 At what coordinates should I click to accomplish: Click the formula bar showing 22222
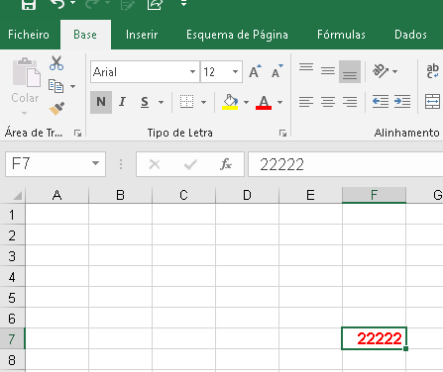pyautogui.click(x=346, y=164)
